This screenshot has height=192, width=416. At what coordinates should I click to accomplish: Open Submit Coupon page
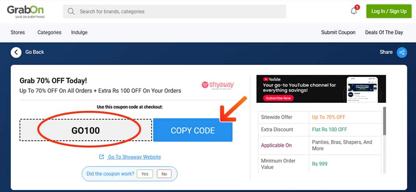tap(338, 33)
